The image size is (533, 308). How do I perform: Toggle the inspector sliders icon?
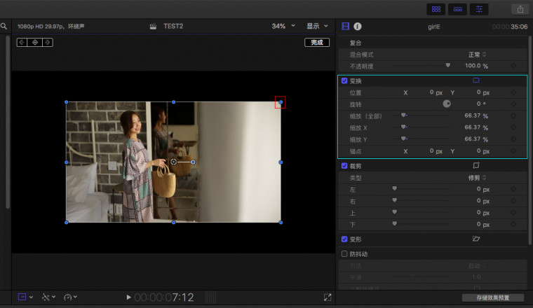pyautogui.click(x=480, y=9)
